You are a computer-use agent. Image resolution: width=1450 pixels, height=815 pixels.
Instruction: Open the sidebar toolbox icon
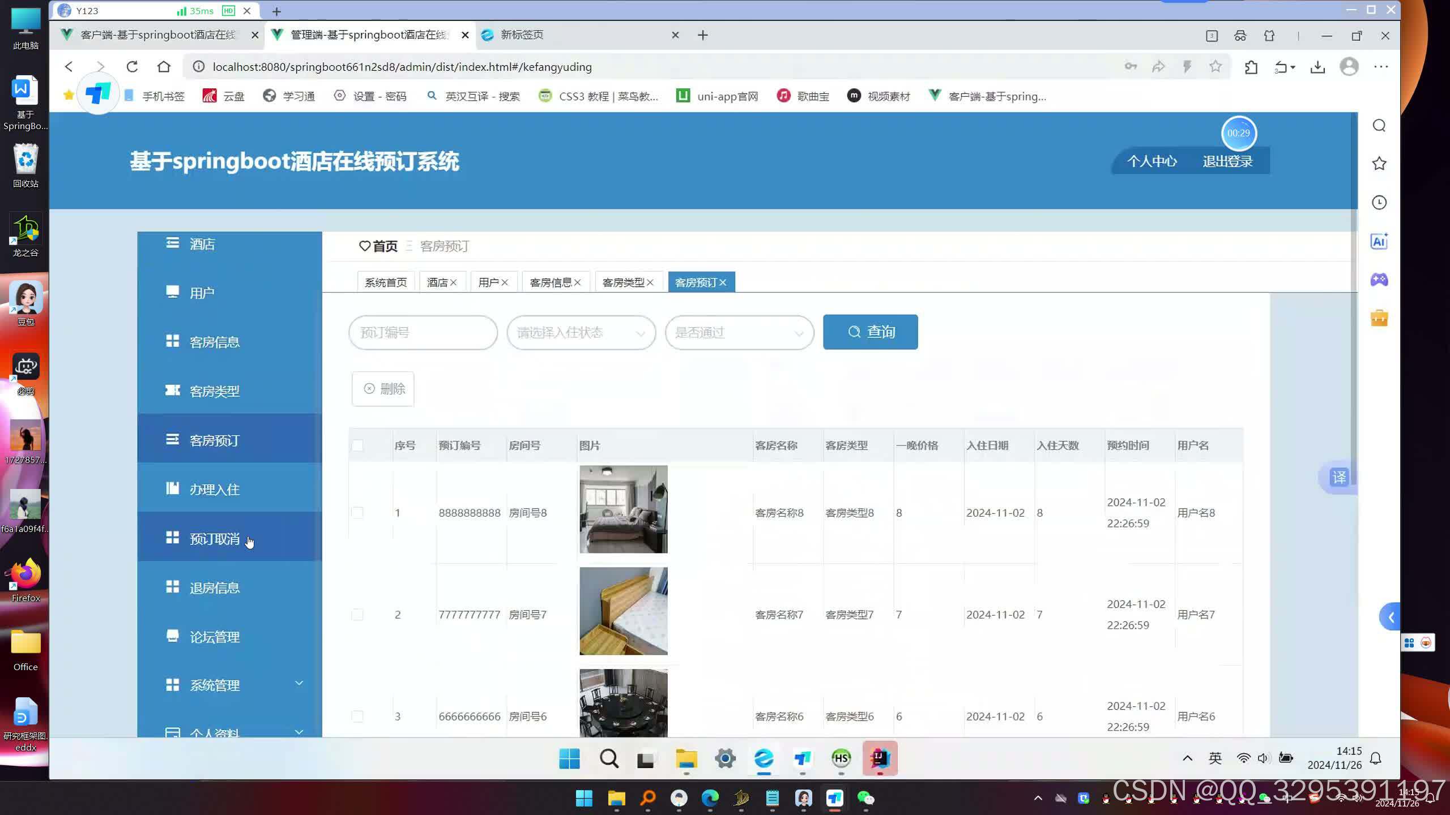point(1379,318)
